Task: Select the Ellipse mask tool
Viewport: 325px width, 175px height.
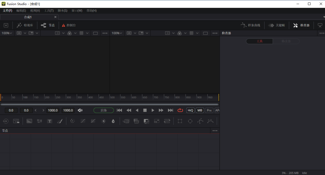Action: click(x=190, y=121)
